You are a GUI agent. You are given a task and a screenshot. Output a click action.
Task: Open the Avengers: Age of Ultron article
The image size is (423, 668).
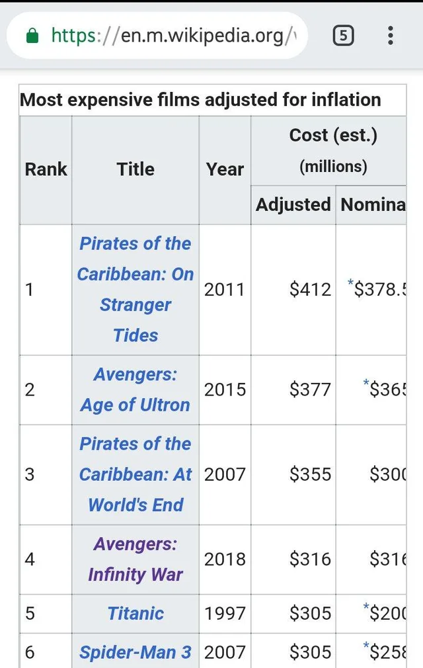[x=135, y=390]
